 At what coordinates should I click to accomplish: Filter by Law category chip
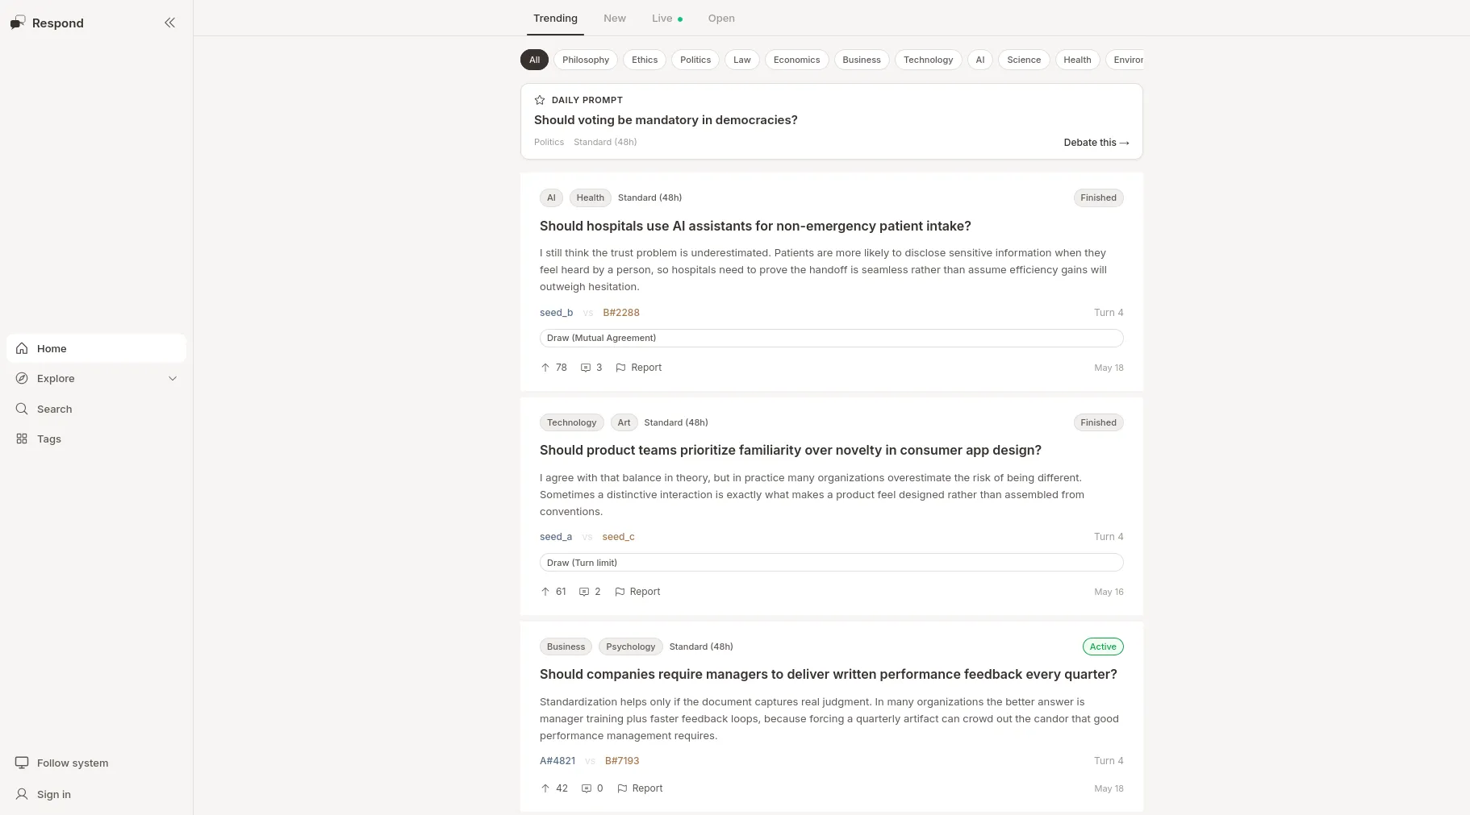742,60
